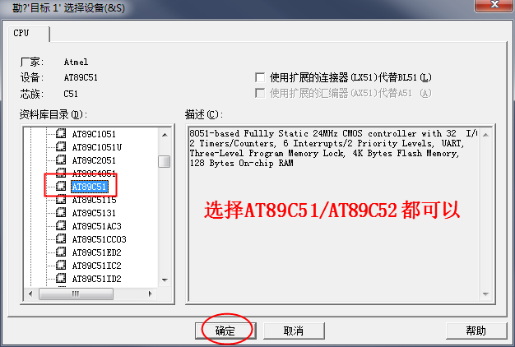This screenshot has width=515, height=347.
Task: Click description box scroll down arrow
Action: (485, 294)
